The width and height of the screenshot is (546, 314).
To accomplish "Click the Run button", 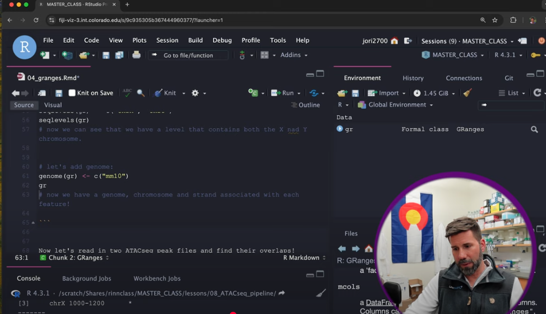I will pos(283,93).
